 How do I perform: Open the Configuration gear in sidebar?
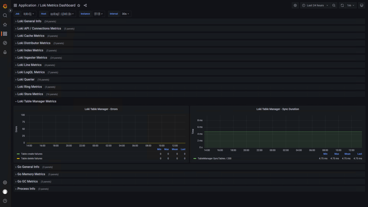click(5, 182)
